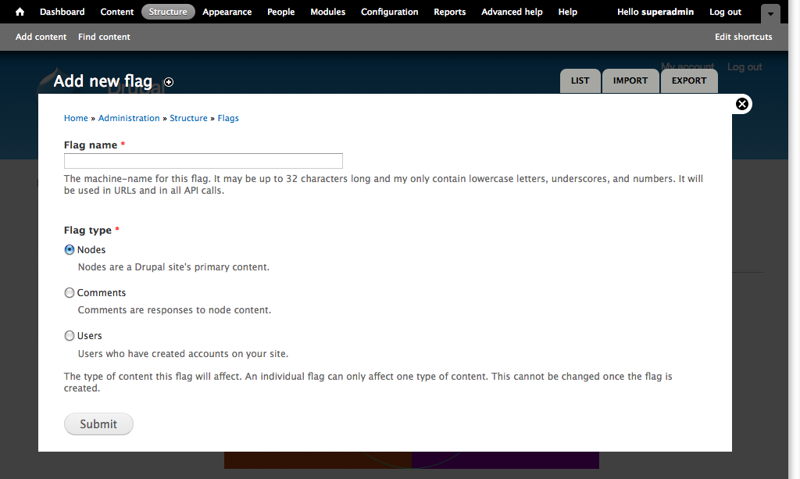
Task: Click the home icon in the admin toolbar
Action: (19, 12)
